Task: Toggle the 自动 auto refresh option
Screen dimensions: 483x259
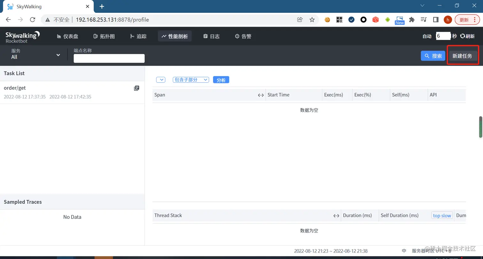Action: 427,36
